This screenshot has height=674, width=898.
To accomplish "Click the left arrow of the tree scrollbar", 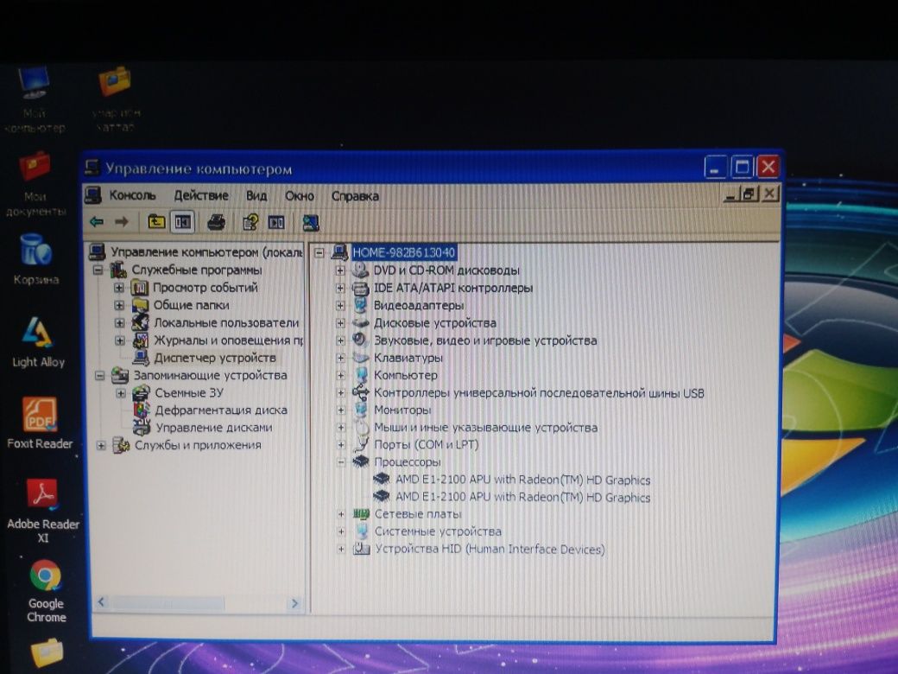I will [101, 601].
